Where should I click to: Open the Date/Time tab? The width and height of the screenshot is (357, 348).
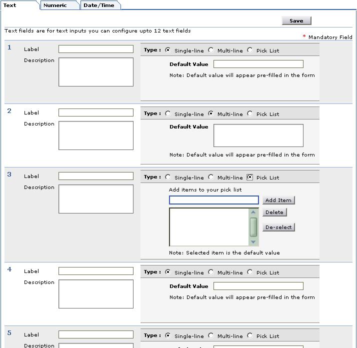tap(98, 5)
